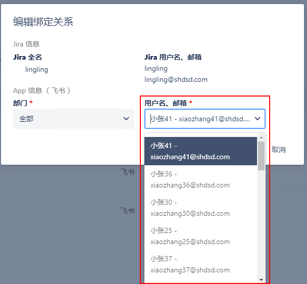Click the dropdown list scrollbar thumb
Image resolution: width=307 pixels, height=284 pixels.
261,156
